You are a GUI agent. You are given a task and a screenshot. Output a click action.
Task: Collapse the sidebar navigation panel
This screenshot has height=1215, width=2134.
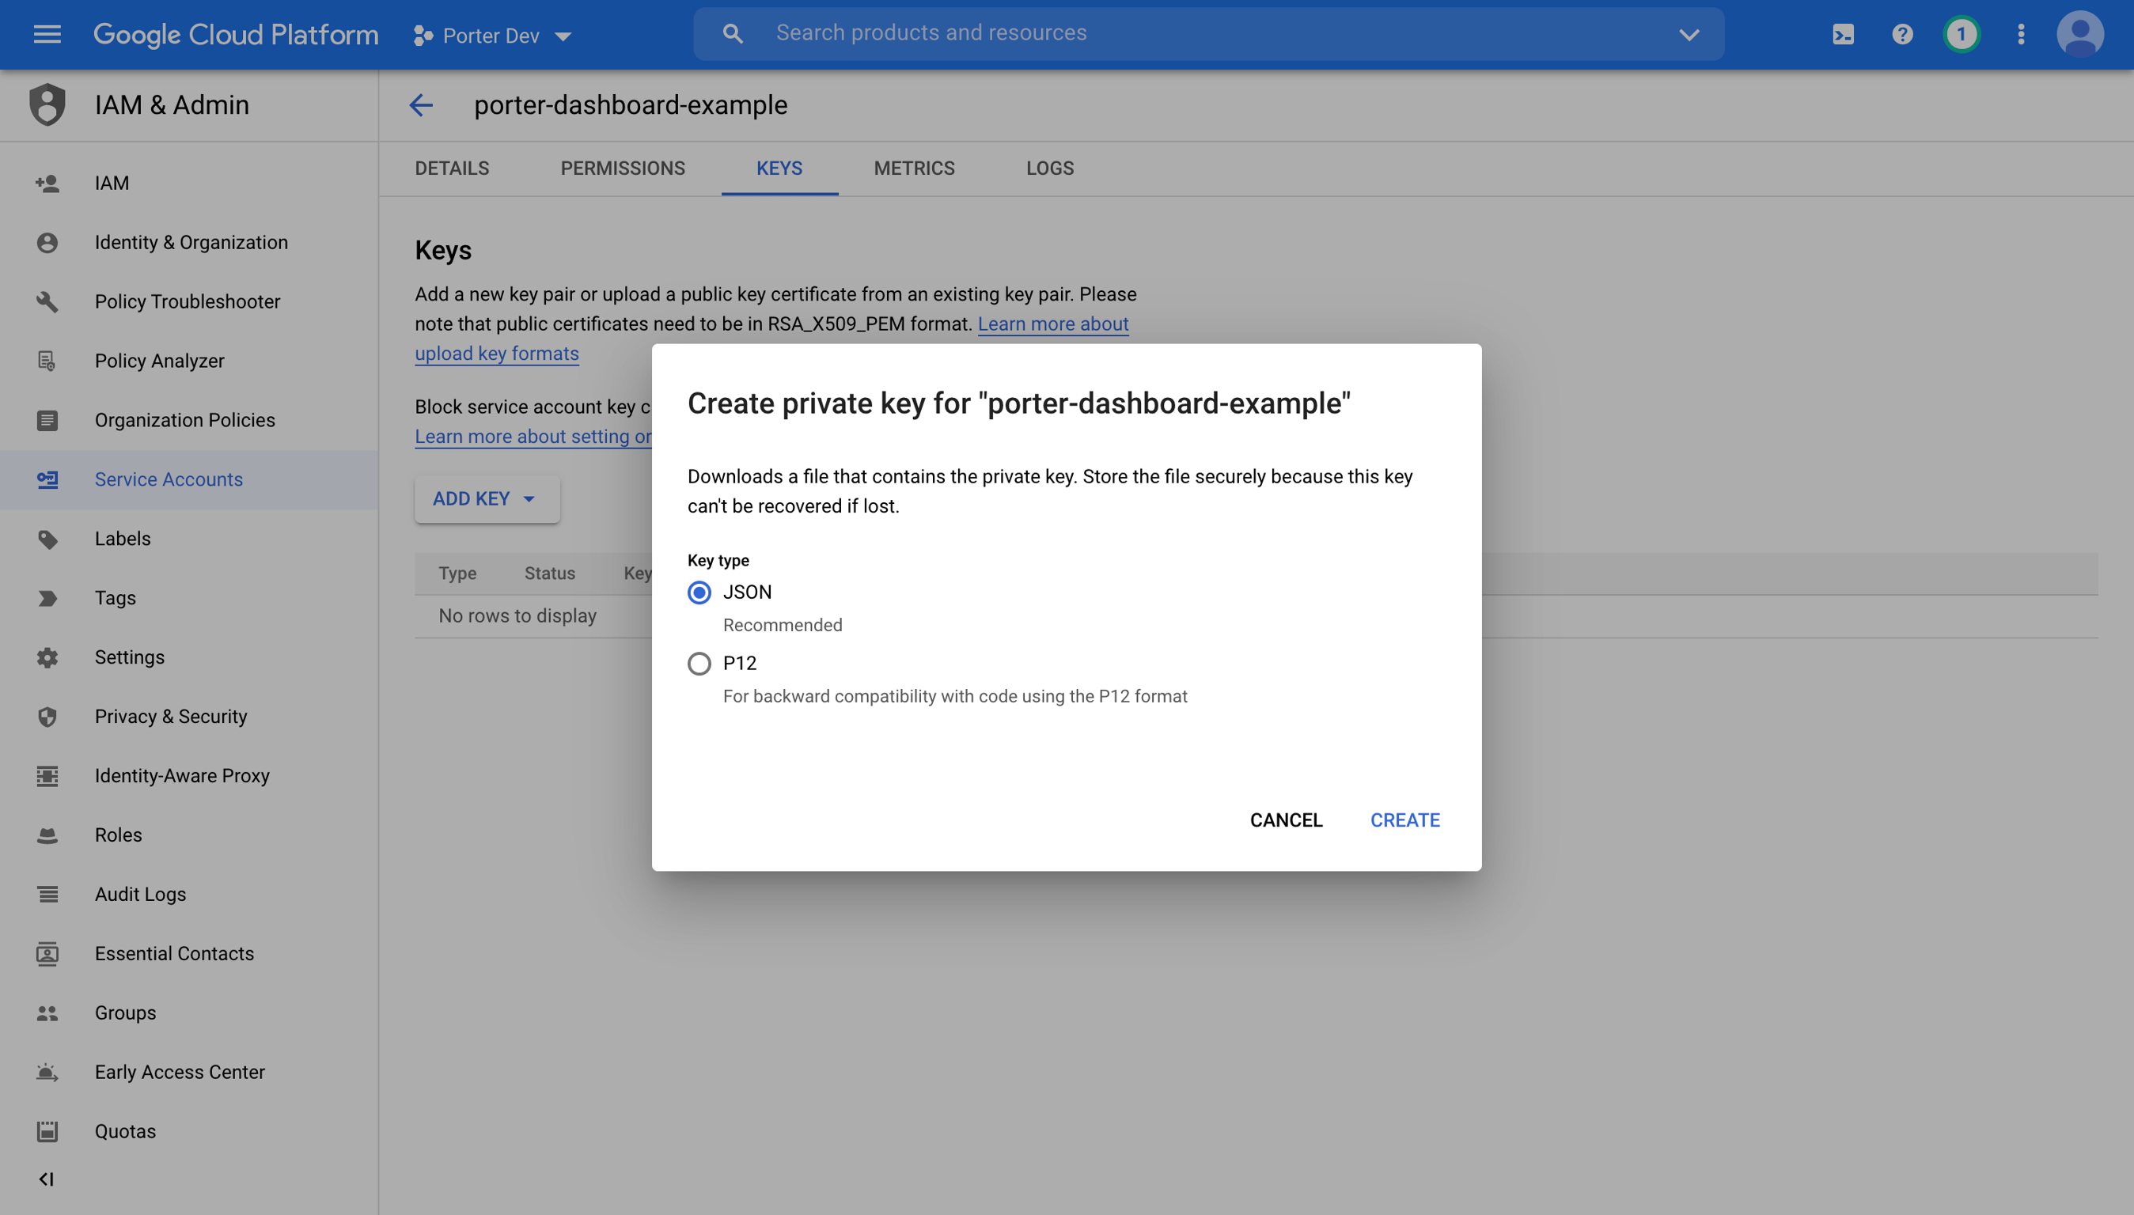click(47, 1179)
